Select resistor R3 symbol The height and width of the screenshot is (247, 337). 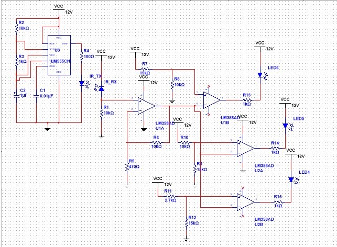click(17, 62)
